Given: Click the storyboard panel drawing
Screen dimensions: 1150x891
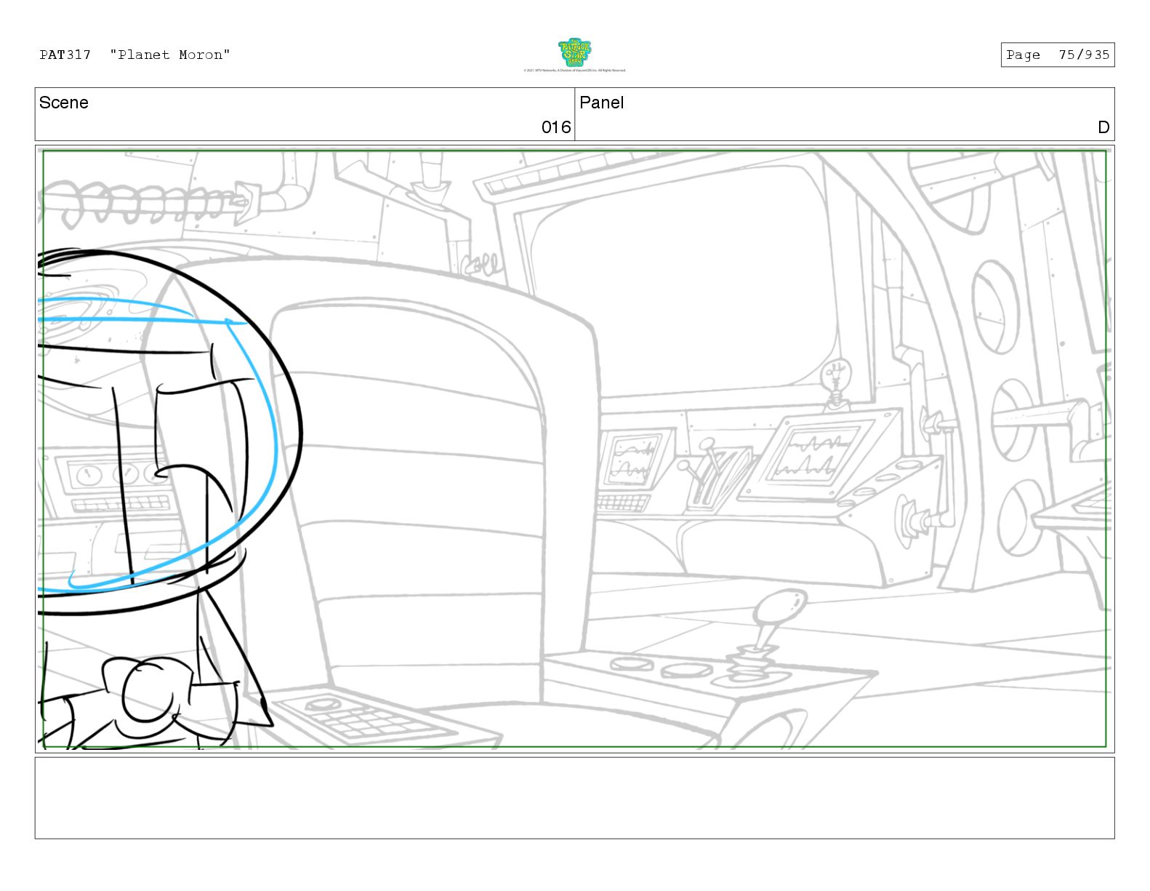Looking at the screenshot, I should click(574, 449).
